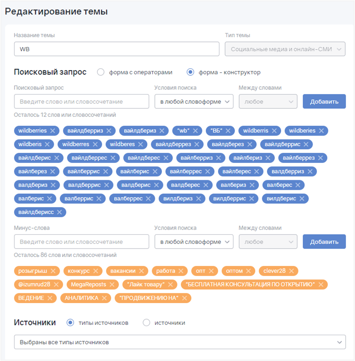This screenshot has height=361, width=355.
Task: Delete the "clever28" minus-word tag
Action: click(291, 271)
